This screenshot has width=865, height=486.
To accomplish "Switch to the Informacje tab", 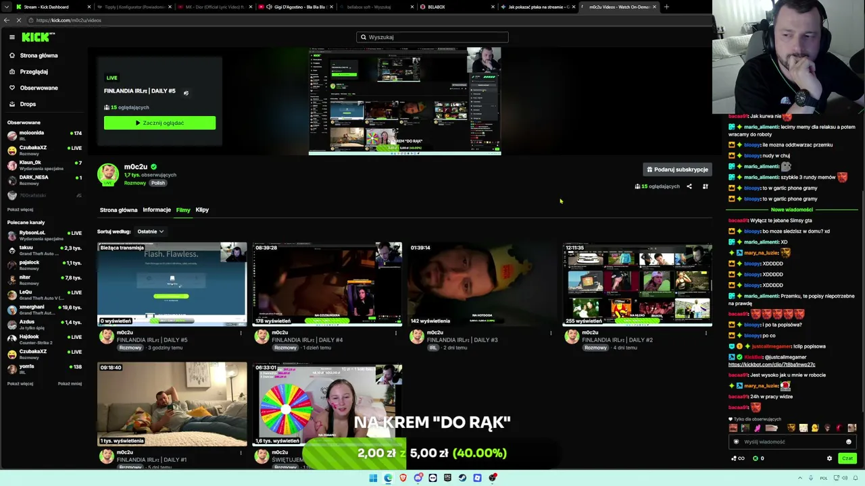I will (x=157, y=210).
